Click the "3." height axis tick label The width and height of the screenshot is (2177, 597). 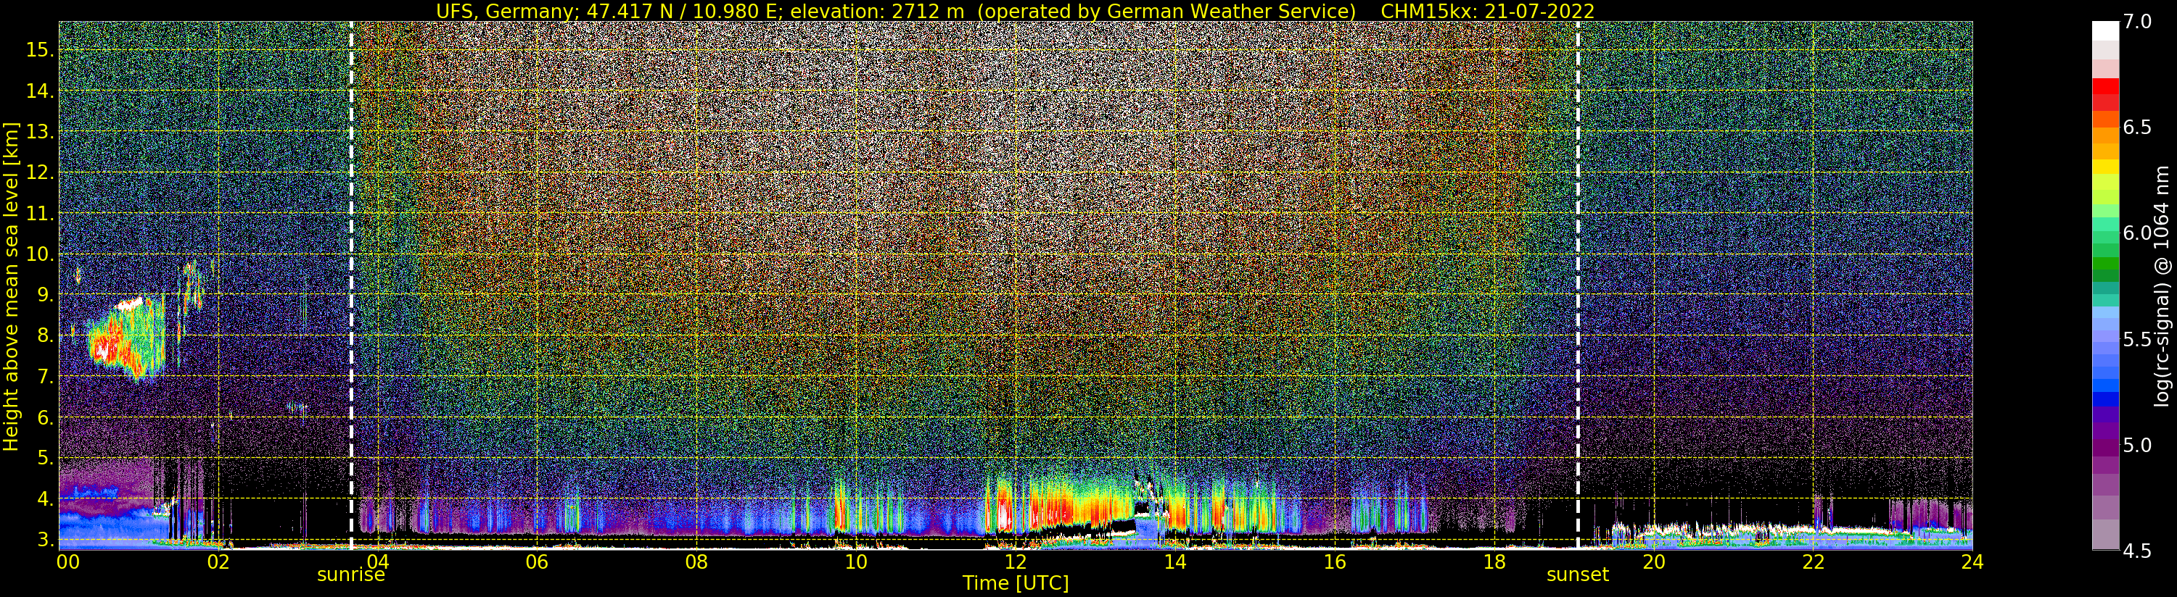click(x=44, y=540)
